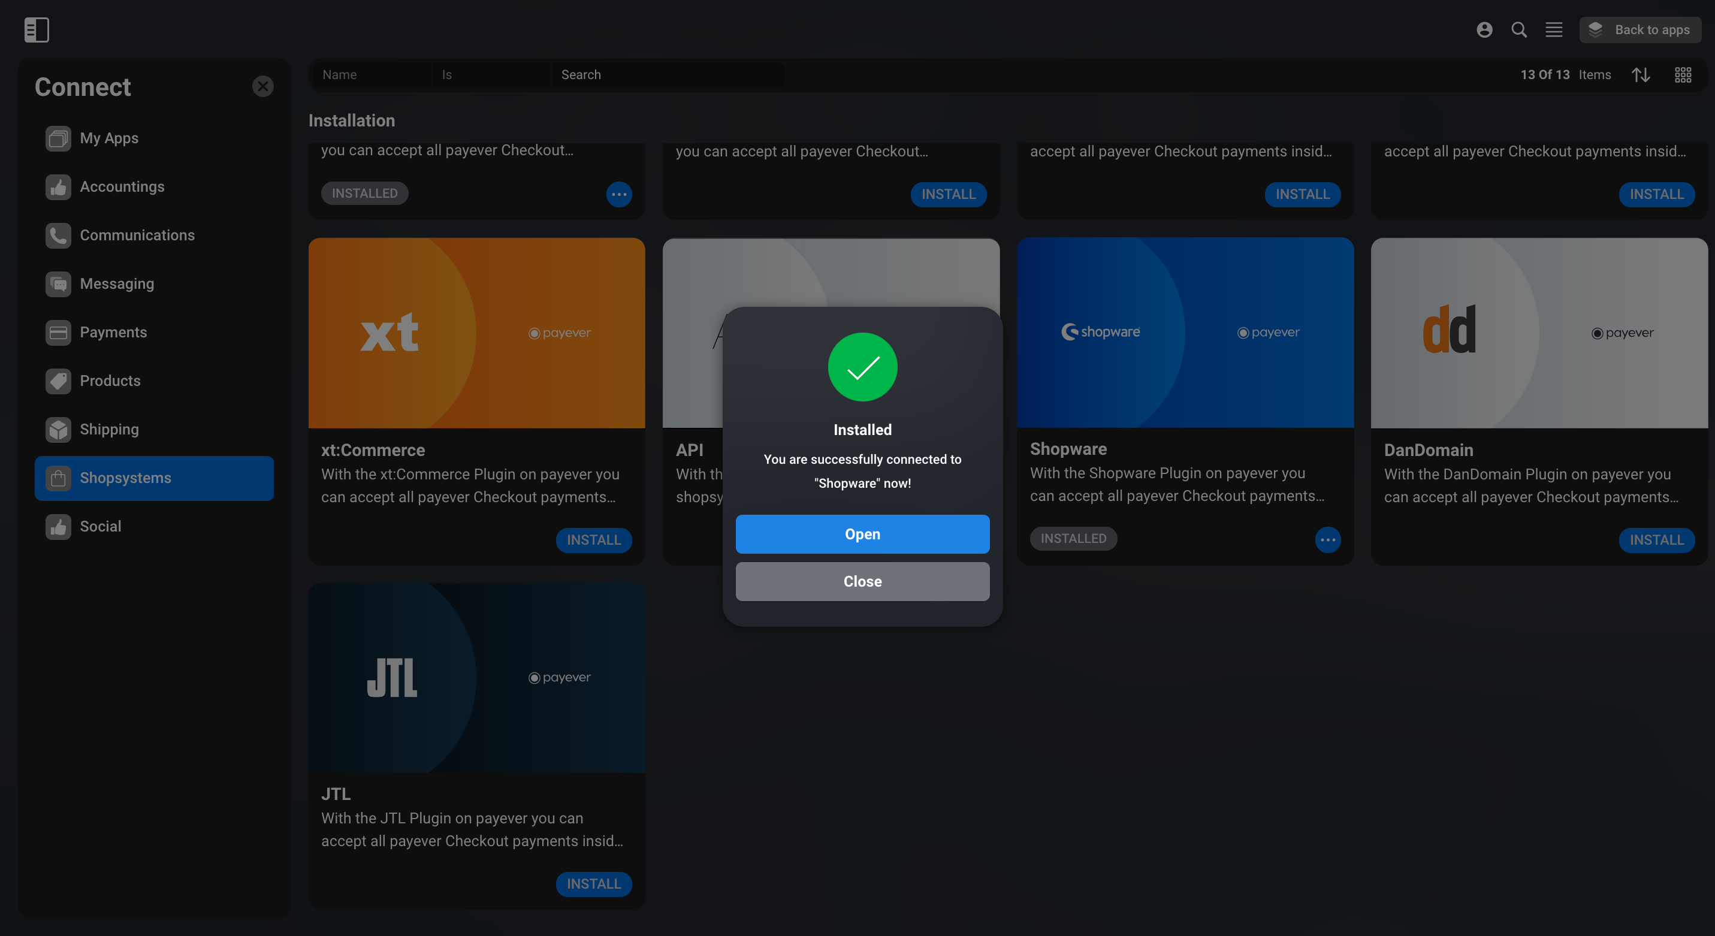Open DanDomain card thumbnail
Image resolution: width=1715 pixels, height=936 pixels.
pos(1539,333)
